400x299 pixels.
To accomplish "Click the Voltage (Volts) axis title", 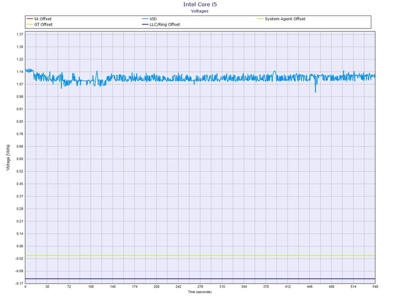I will (x=8, y=157).
